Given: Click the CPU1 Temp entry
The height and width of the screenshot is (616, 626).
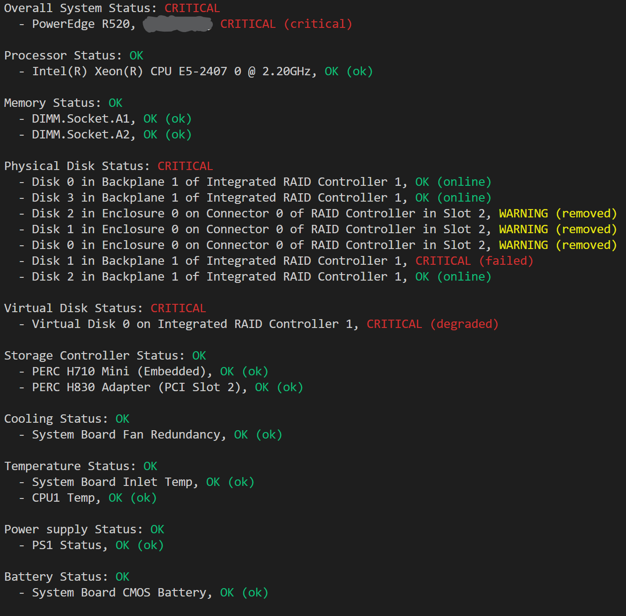Looking at the screenshot, I should (x=94, y=498).
